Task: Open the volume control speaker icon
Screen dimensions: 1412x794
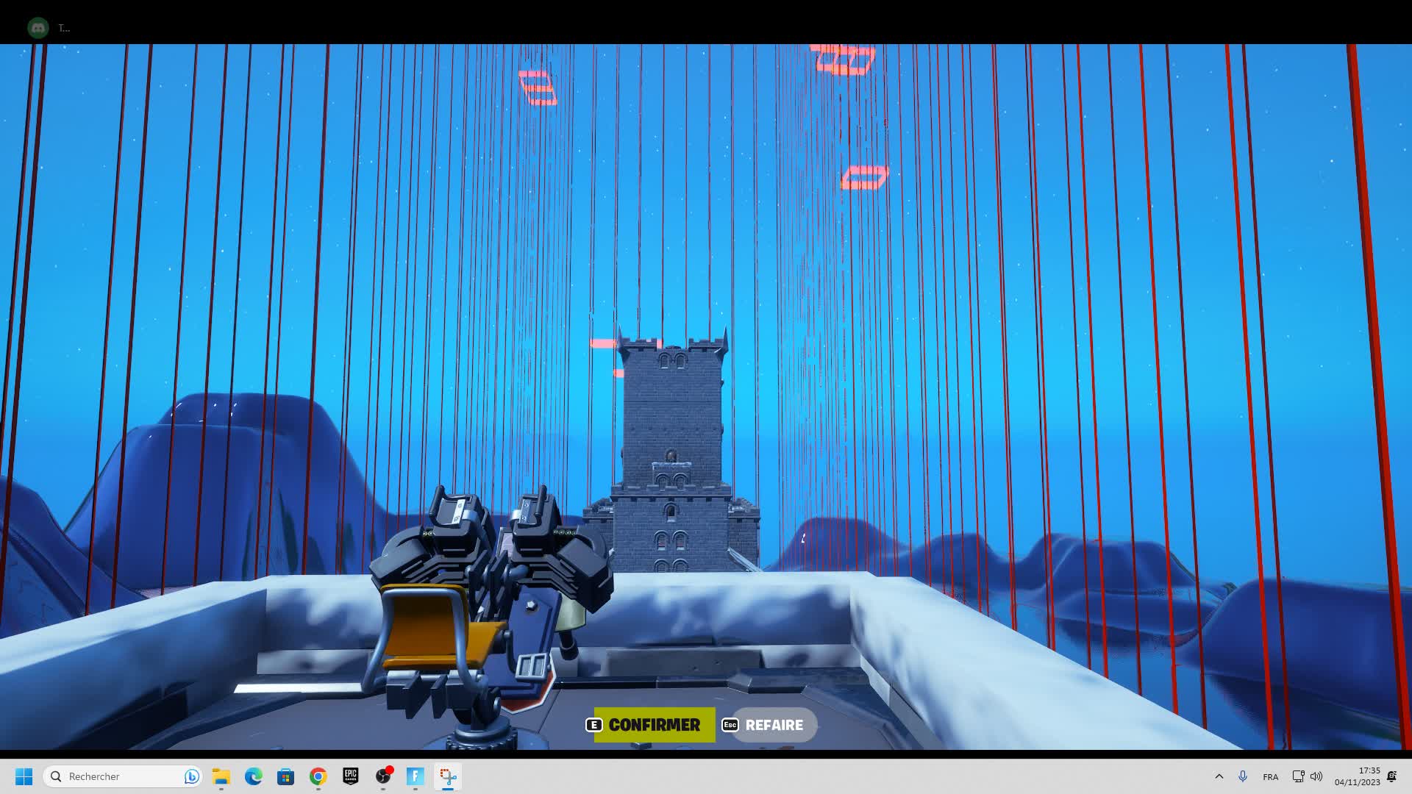Action: [x=1316, y=776]
